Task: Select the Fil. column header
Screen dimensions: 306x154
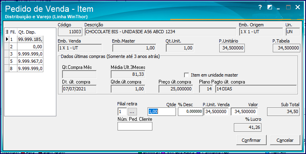Action: (13, 32)
